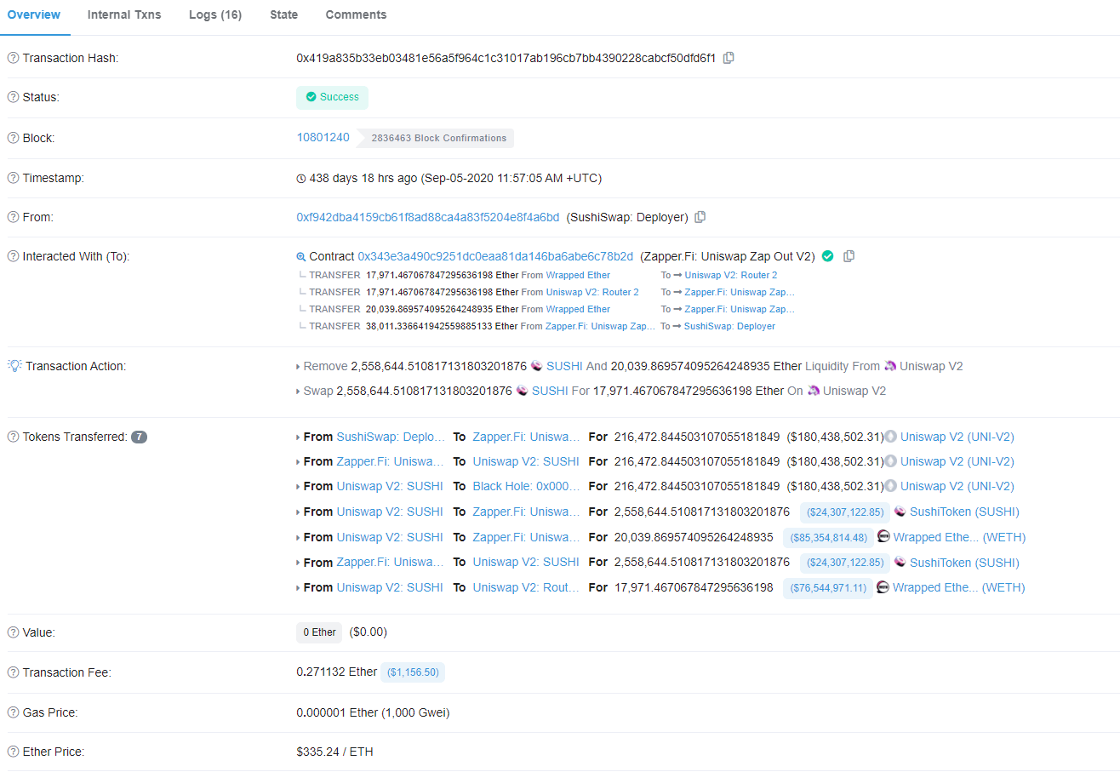Click the magnifier icon before Contract
Screen dimensions: 1120x772
[300, 256]
